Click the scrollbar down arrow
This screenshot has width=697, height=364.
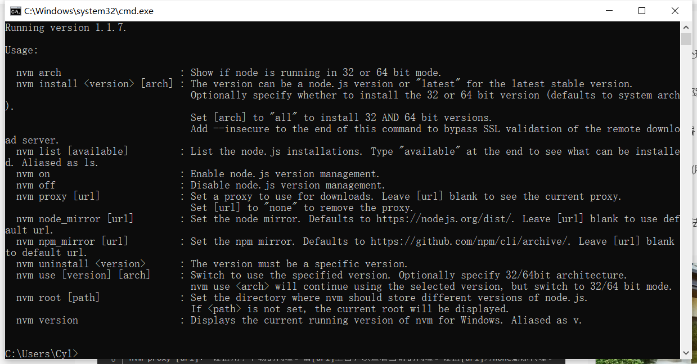coord(686,353)
